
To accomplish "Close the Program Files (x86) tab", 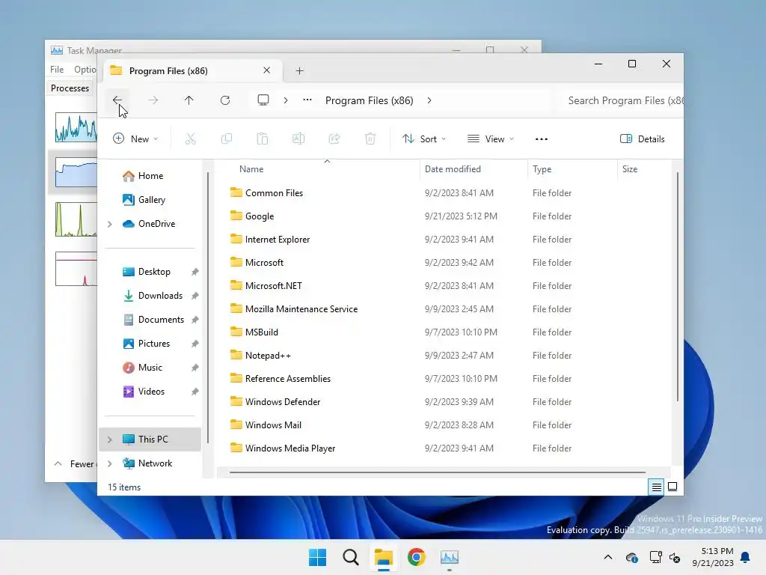I will tap(267, 70).
